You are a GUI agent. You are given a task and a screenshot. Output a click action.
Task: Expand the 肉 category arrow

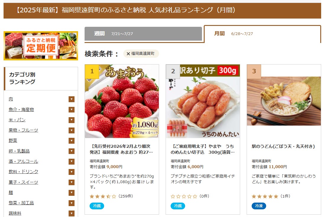pyautogui.click(x=72, y=99)
